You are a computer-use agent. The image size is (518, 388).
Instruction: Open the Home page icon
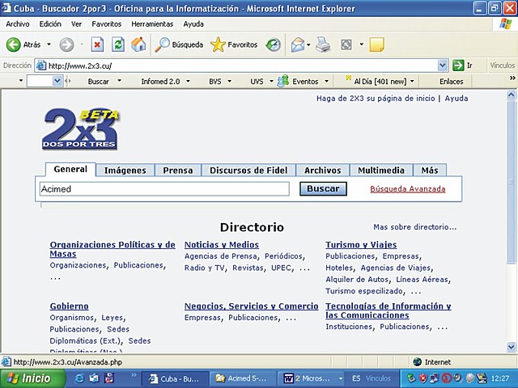coord(138,44)
